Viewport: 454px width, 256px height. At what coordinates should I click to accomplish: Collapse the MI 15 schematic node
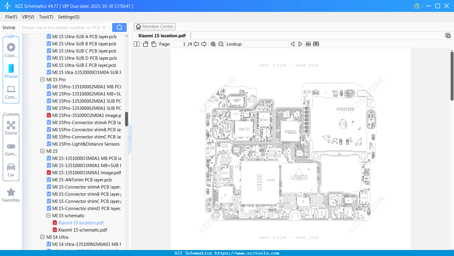tap(48, 215)
